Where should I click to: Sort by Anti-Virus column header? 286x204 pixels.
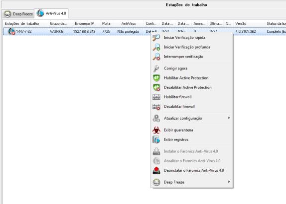click(129, 24)
